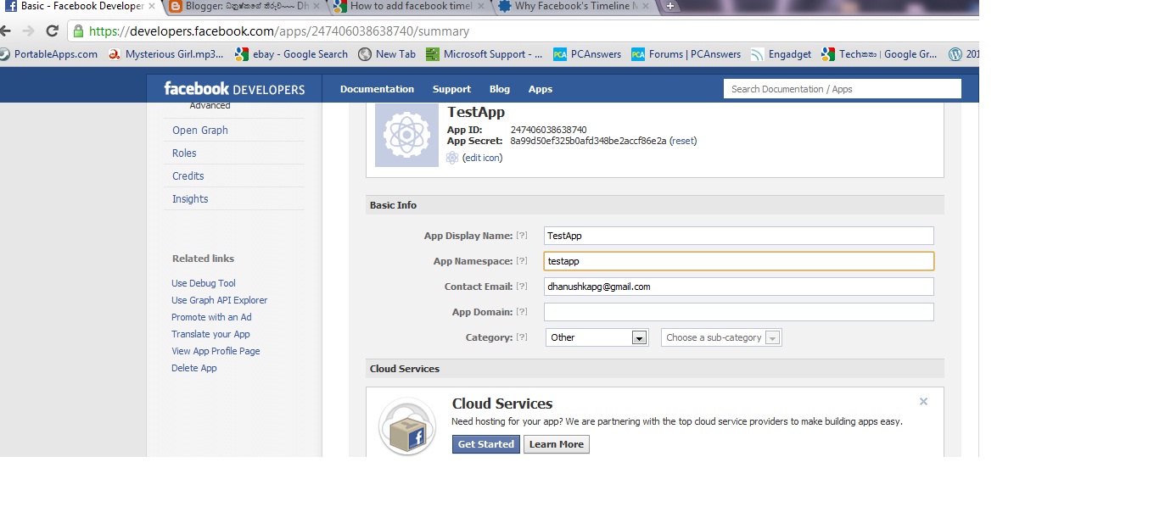Open New Tab bookmark
The width and height of the screenshot is (1154, 529).
point(387,54)
